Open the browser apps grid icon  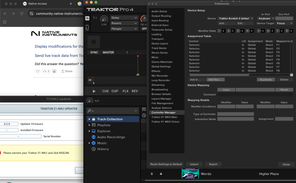4,22
